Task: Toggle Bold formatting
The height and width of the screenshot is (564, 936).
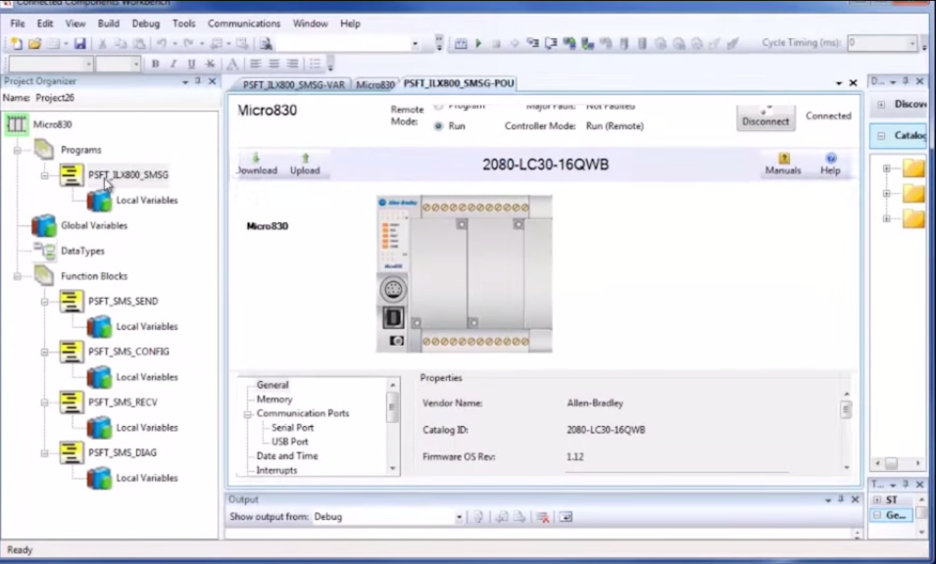Action: (155, 64)
